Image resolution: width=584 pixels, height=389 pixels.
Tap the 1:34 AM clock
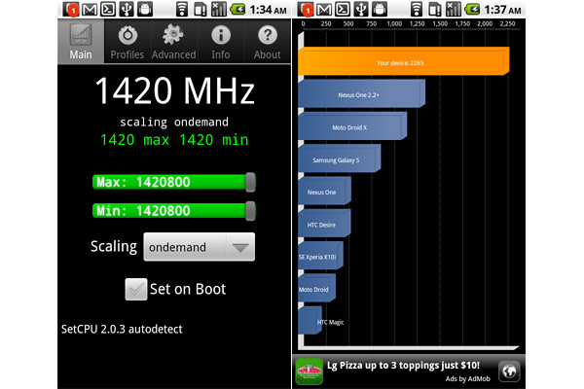(x=269, y=10)
